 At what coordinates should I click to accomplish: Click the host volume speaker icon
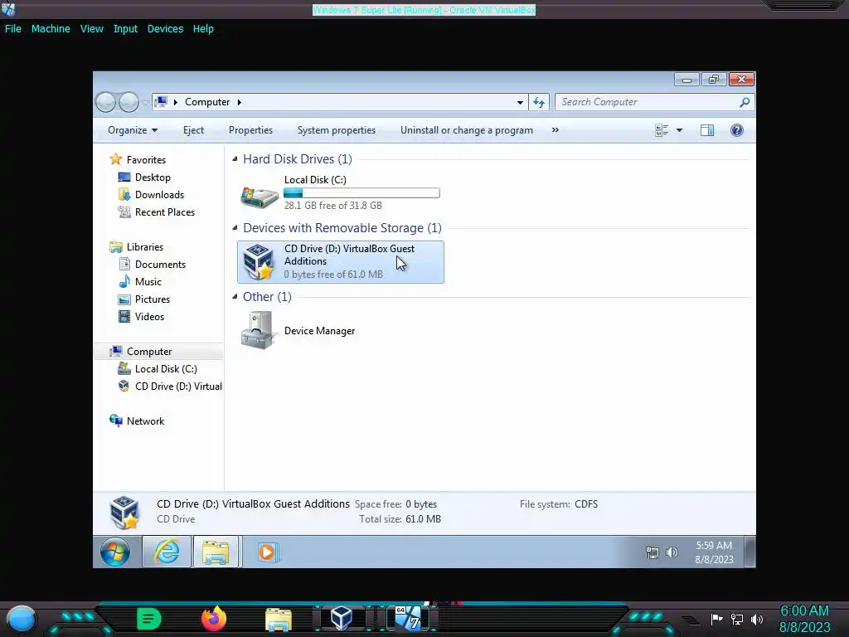pos(757,619)
